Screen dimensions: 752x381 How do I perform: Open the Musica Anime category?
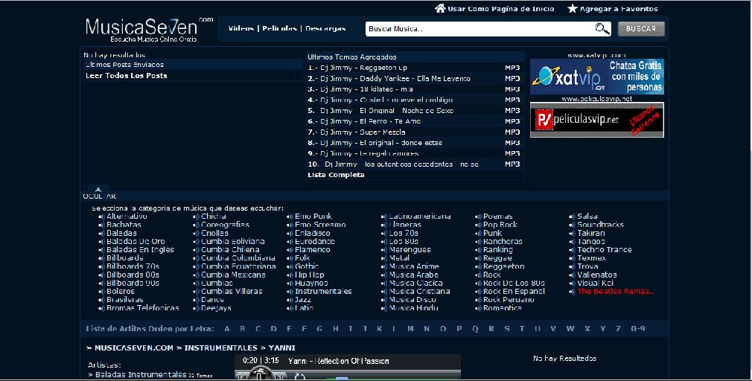click(x=414, y=266)
